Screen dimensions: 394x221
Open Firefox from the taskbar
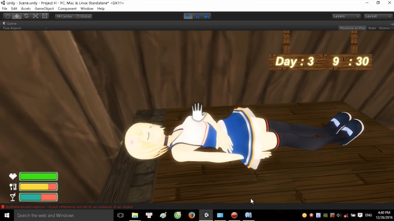pos(192,215)
